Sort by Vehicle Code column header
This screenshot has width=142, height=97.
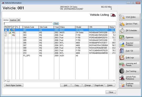(31, 27)
